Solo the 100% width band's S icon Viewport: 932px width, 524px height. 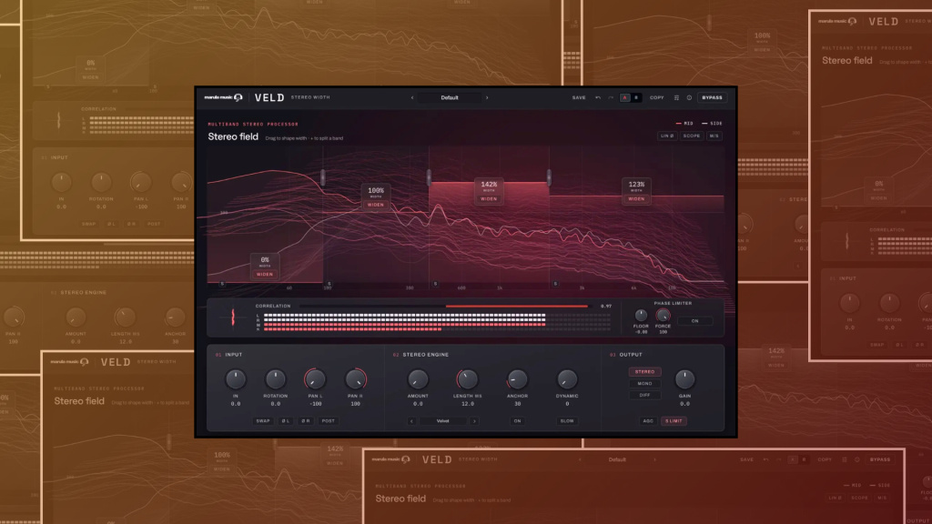(329, 284)
